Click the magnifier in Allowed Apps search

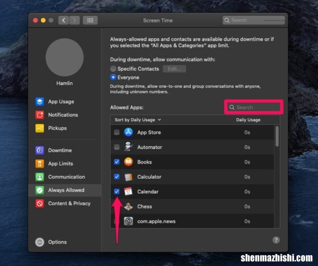pos(232,107)
